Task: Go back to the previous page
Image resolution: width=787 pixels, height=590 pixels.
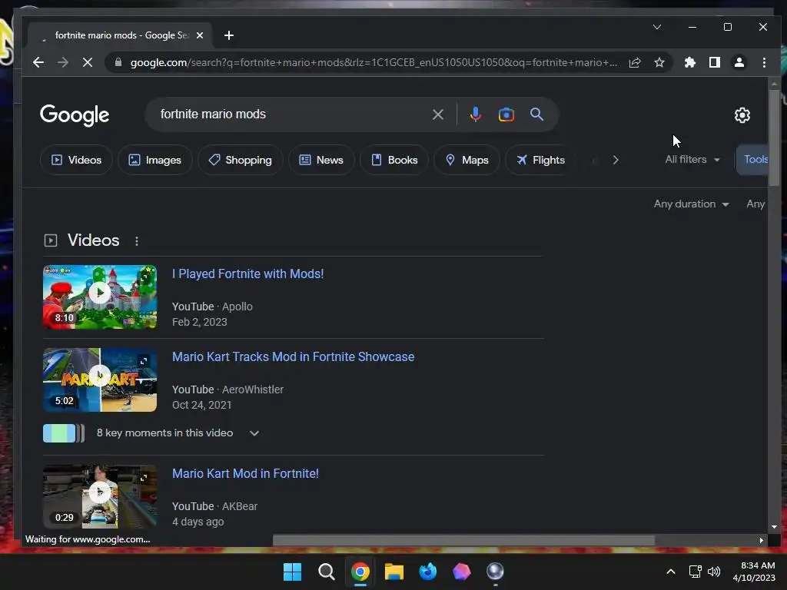Action: (x=38, y=62)
